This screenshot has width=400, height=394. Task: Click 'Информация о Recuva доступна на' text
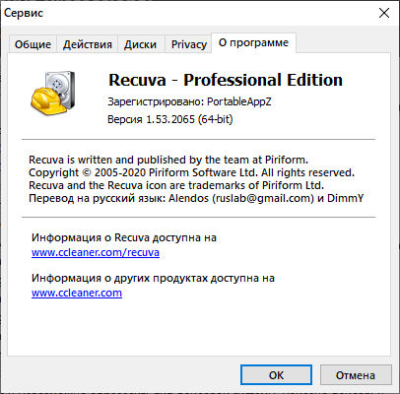point(124,237)
